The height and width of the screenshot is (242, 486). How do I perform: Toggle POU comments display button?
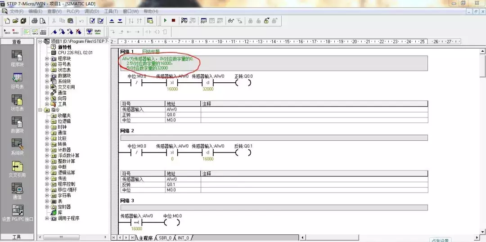click(x=27, y=31)
